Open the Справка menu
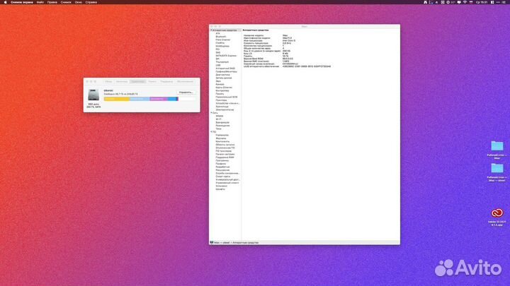Image resolution: width=510 pixels, height=286 pixels. click(x=91, y=2)
